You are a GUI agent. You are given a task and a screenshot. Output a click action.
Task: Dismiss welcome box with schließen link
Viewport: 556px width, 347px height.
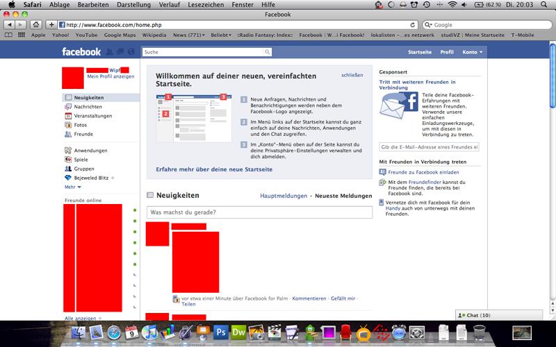(x=352, y=75)
